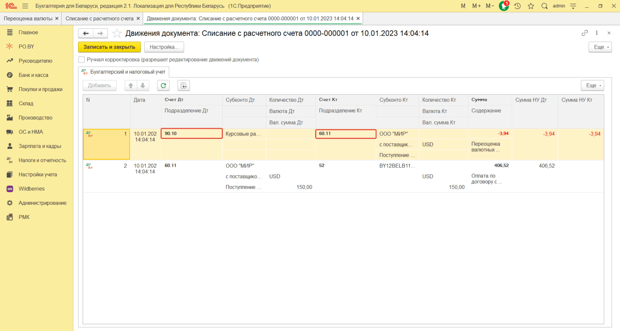
Task: Click credit account cell 52
Action: click(346, 165)
